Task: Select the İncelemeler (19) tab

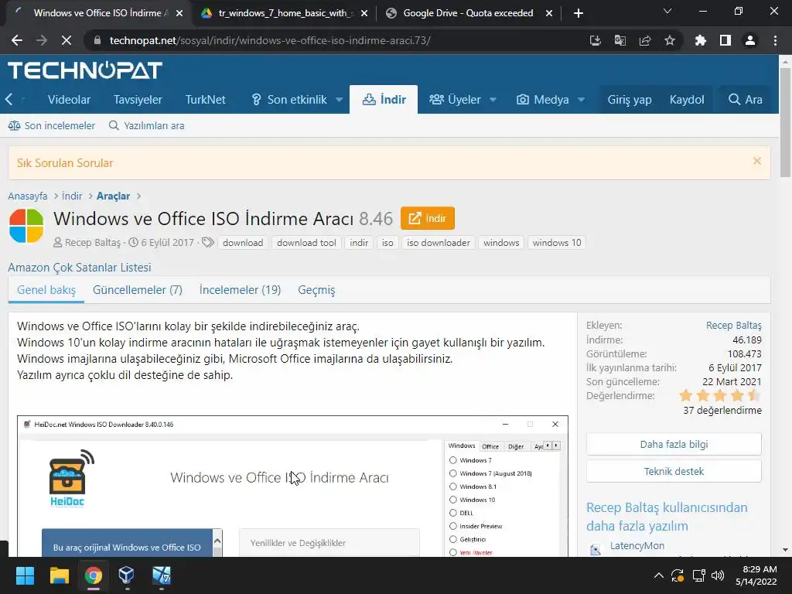Action: pos(240,291)
